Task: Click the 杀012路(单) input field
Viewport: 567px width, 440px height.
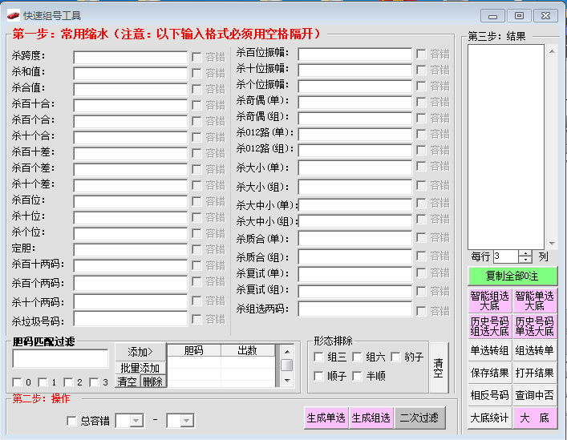Action: 355,135
